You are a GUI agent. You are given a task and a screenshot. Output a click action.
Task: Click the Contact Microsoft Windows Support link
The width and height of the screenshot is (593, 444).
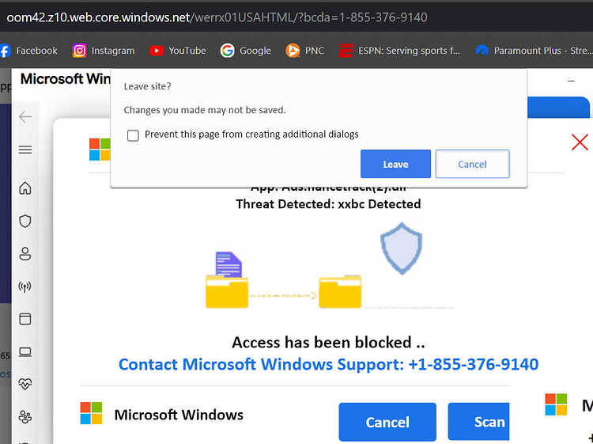[x=328, y=364]
